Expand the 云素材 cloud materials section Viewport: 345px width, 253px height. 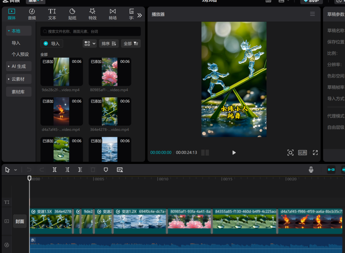19,79
